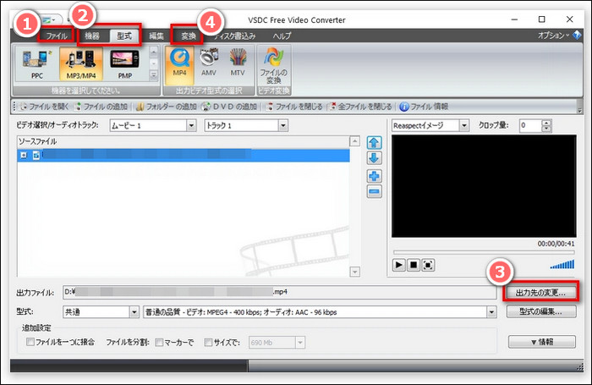Click フォルダーの追加 toolbar item
The height and width of the screenshot is (385, 592).
point(166,107)
